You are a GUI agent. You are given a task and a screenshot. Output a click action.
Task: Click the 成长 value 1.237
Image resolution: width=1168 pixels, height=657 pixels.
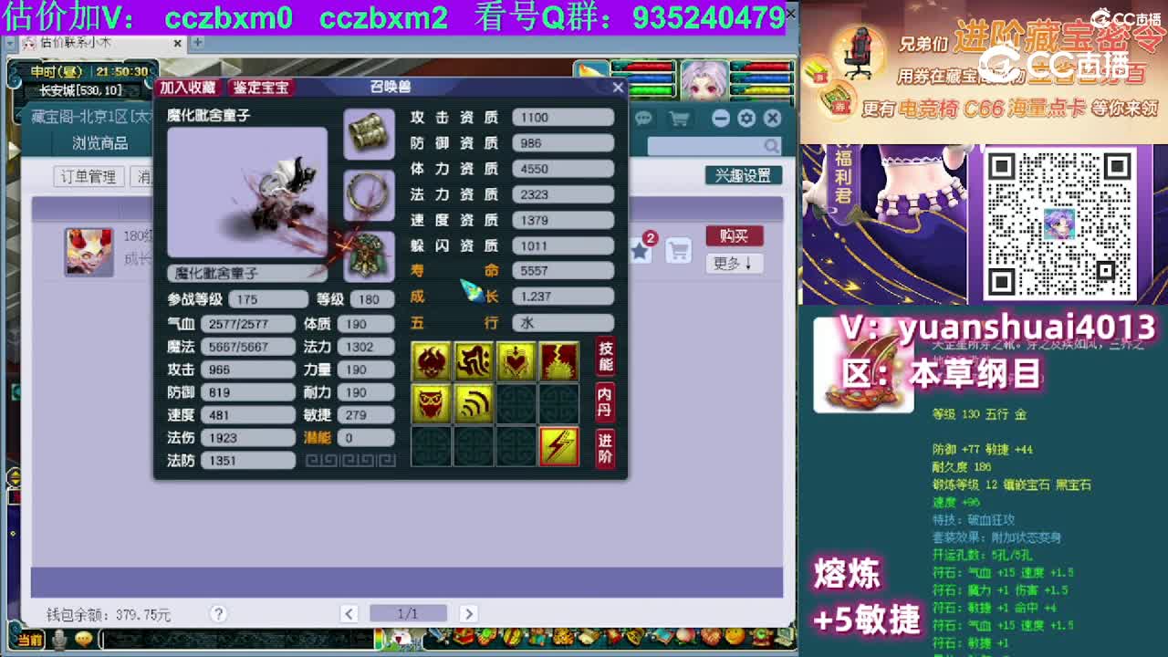[563, 297]
